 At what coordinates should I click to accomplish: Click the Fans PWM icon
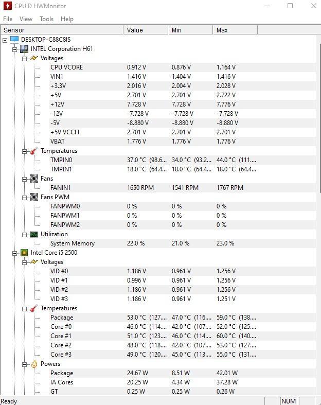pyautogui.click(x=34, y=197)
